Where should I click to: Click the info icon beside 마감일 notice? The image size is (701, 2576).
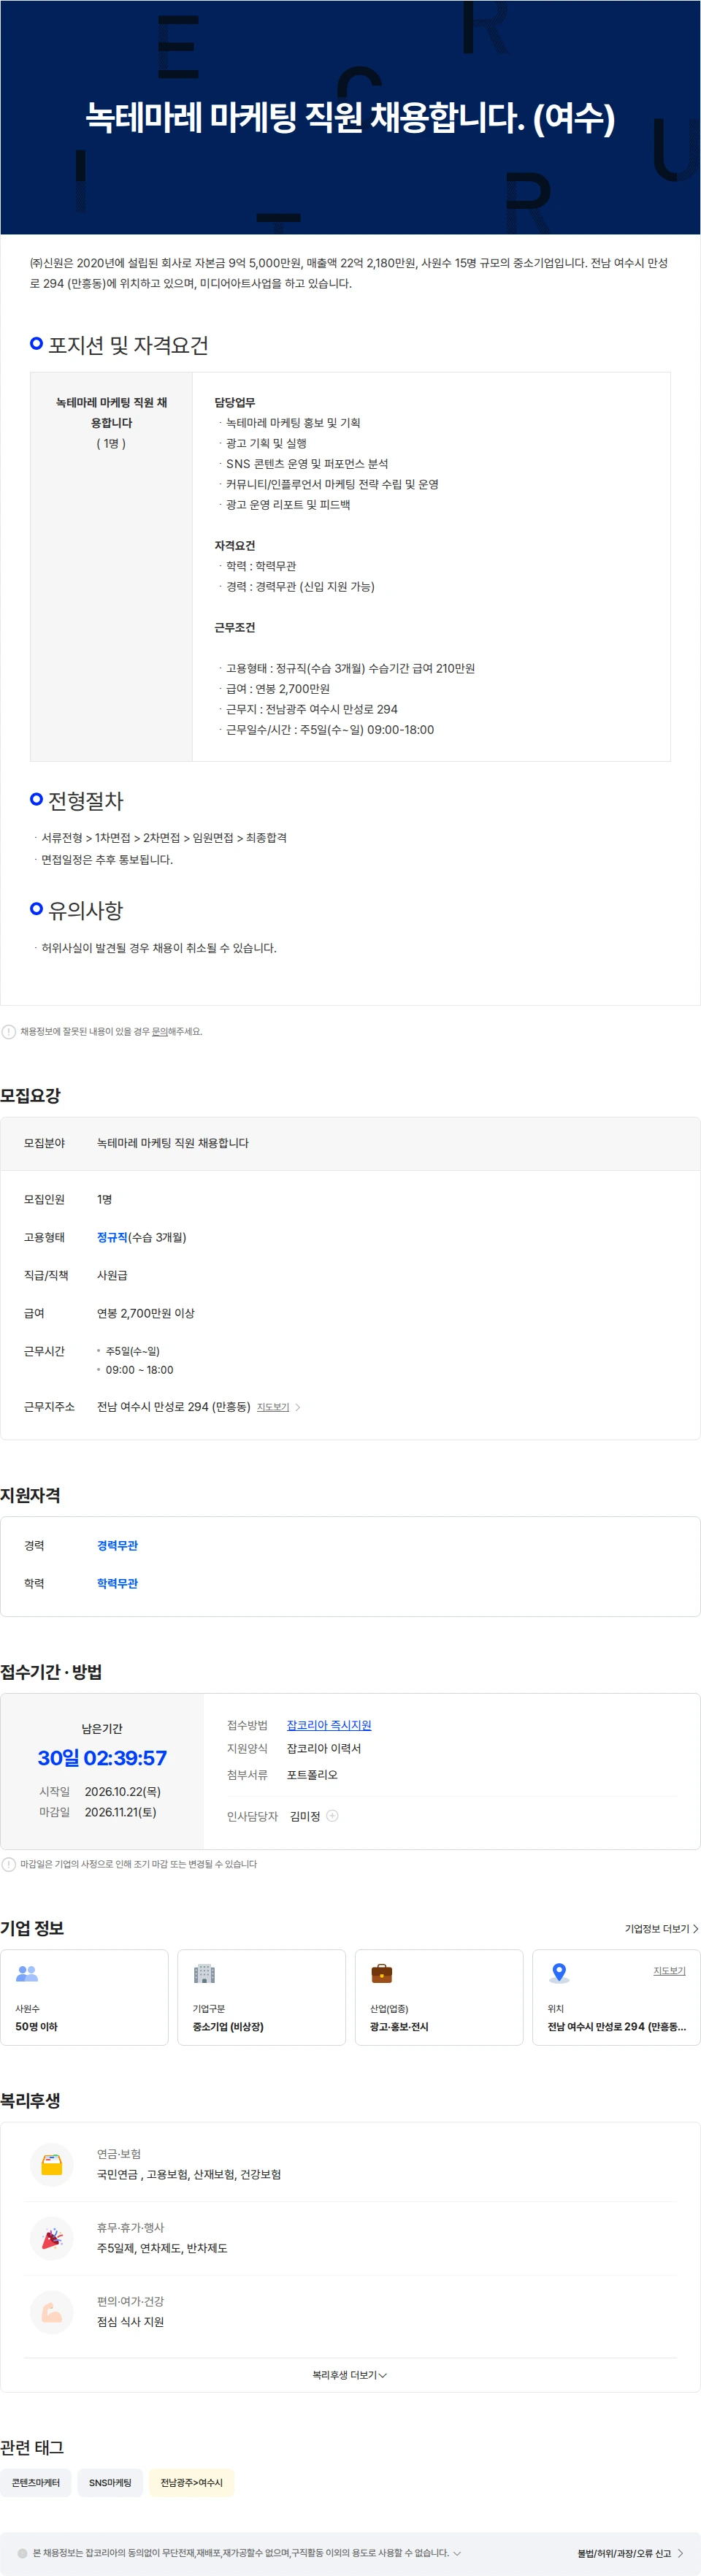point(9,1863)
